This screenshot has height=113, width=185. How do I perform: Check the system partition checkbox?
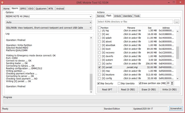click(x=99, y=60)
